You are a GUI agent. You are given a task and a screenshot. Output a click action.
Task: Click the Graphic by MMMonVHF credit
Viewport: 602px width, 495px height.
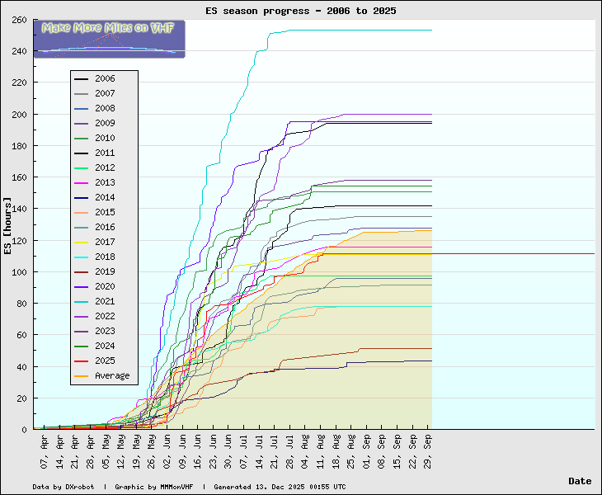click(x=158, y=487)
